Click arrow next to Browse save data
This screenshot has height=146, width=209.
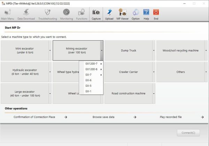(135, 117)
